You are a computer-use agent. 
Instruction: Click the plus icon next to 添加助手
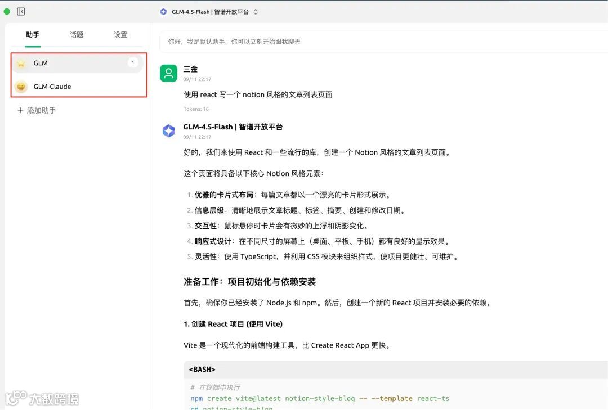pyautogui.click(x=20, y=110)
